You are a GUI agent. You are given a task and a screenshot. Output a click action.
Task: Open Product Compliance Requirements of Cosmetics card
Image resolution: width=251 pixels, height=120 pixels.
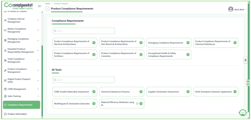point(122,55)
